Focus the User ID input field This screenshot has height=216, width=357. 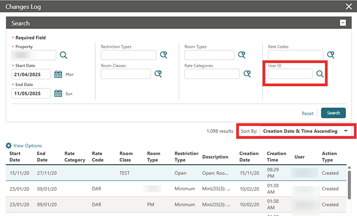pos(290,74)
